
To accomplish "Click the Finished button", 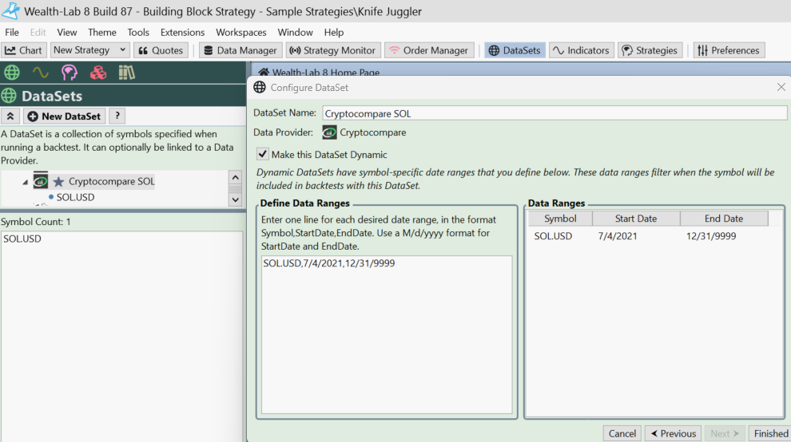I will click(770, 433).
